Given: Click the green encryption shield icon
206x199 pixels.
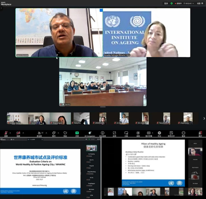Looking at the screenshot, I should (x=172, y=4).
